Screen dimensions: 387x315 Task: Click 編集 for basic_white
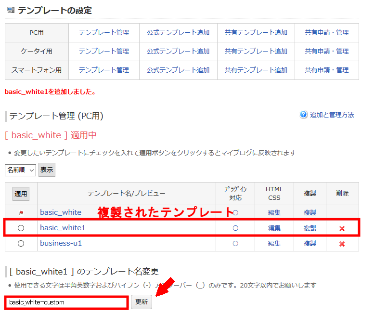[274, 213]
